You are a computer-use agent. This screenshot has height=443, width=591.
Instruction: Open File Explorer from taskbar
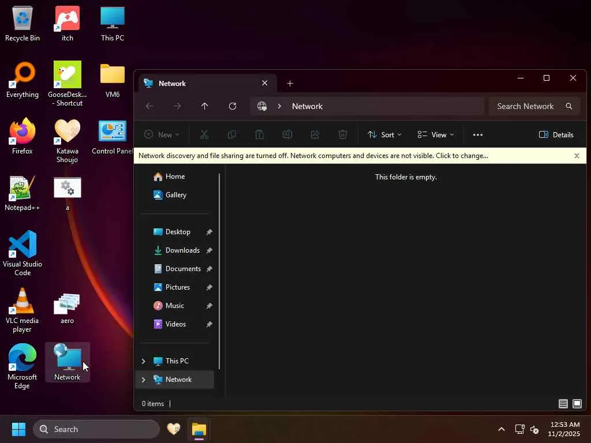(199, 429)
